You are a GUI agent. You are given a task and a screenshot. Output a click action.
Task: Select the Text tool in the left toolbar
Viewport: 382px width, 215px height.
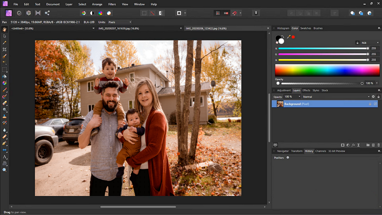coord(5,157)
